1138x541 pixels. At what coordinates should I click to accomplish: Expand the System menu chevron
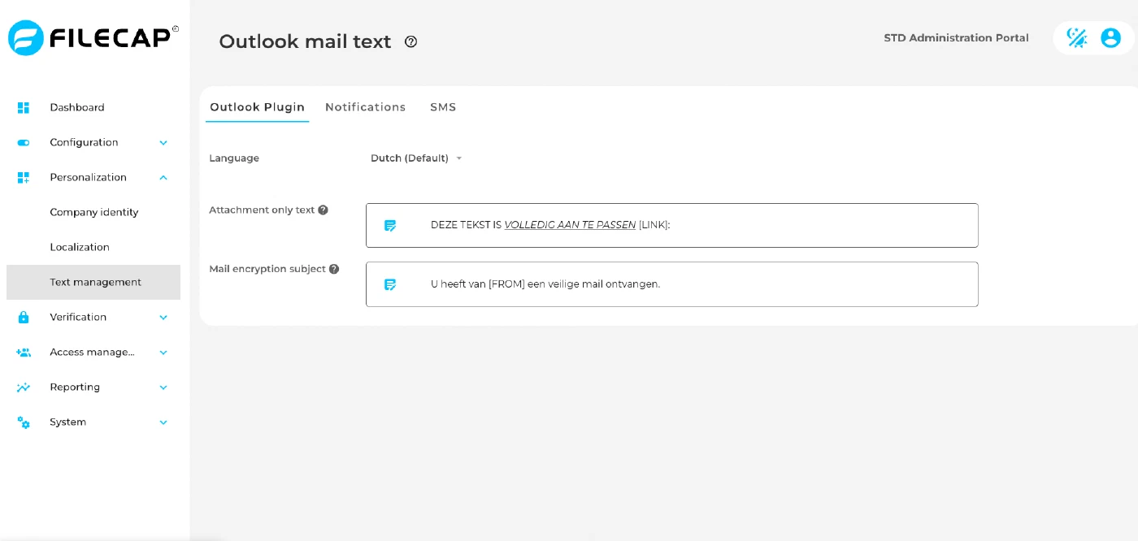[163, 422]
